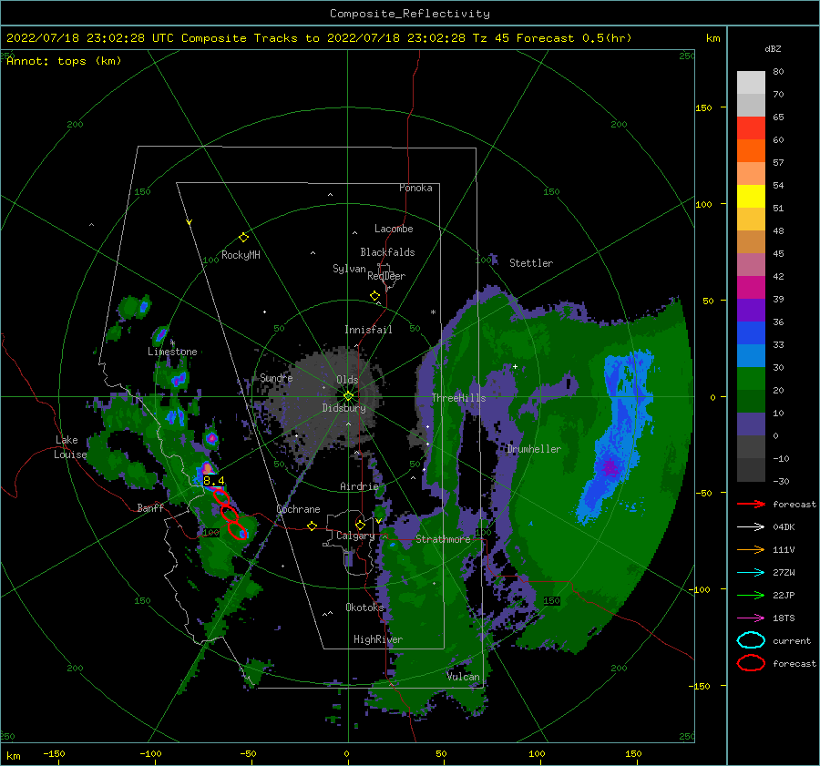Viewport: 820px width, 766px height.
Task: Click the Airdrie label
Action: (359, 486)
